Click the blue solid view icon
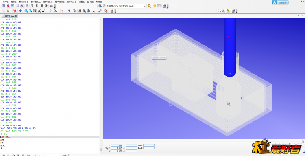 coord(20,11)
